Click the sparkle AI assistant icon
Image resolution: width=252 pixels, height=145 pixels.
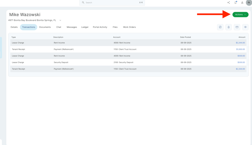coord(229,3)
